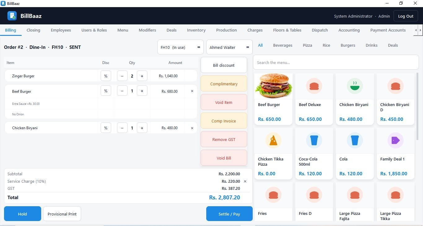The image size is (423, 226).
Task: Open the Accounting tab
Action: [x=349, y=30]
